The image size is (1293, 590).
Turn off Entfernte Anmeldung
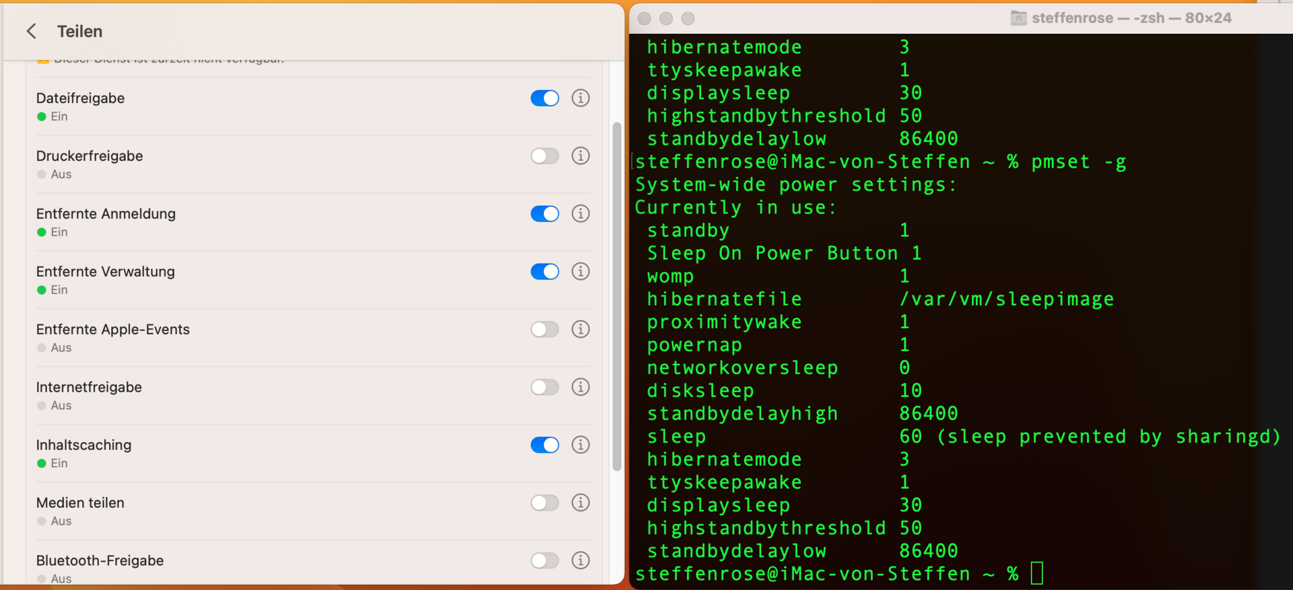click(x=545, y=214)
